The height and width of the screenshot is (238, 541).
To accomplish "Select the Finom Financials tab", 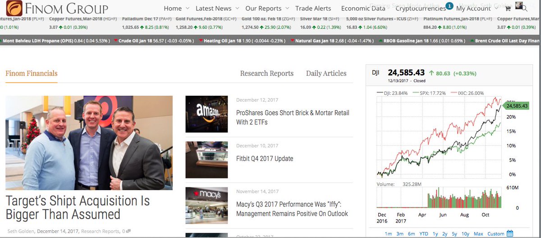I will point(32,73).
